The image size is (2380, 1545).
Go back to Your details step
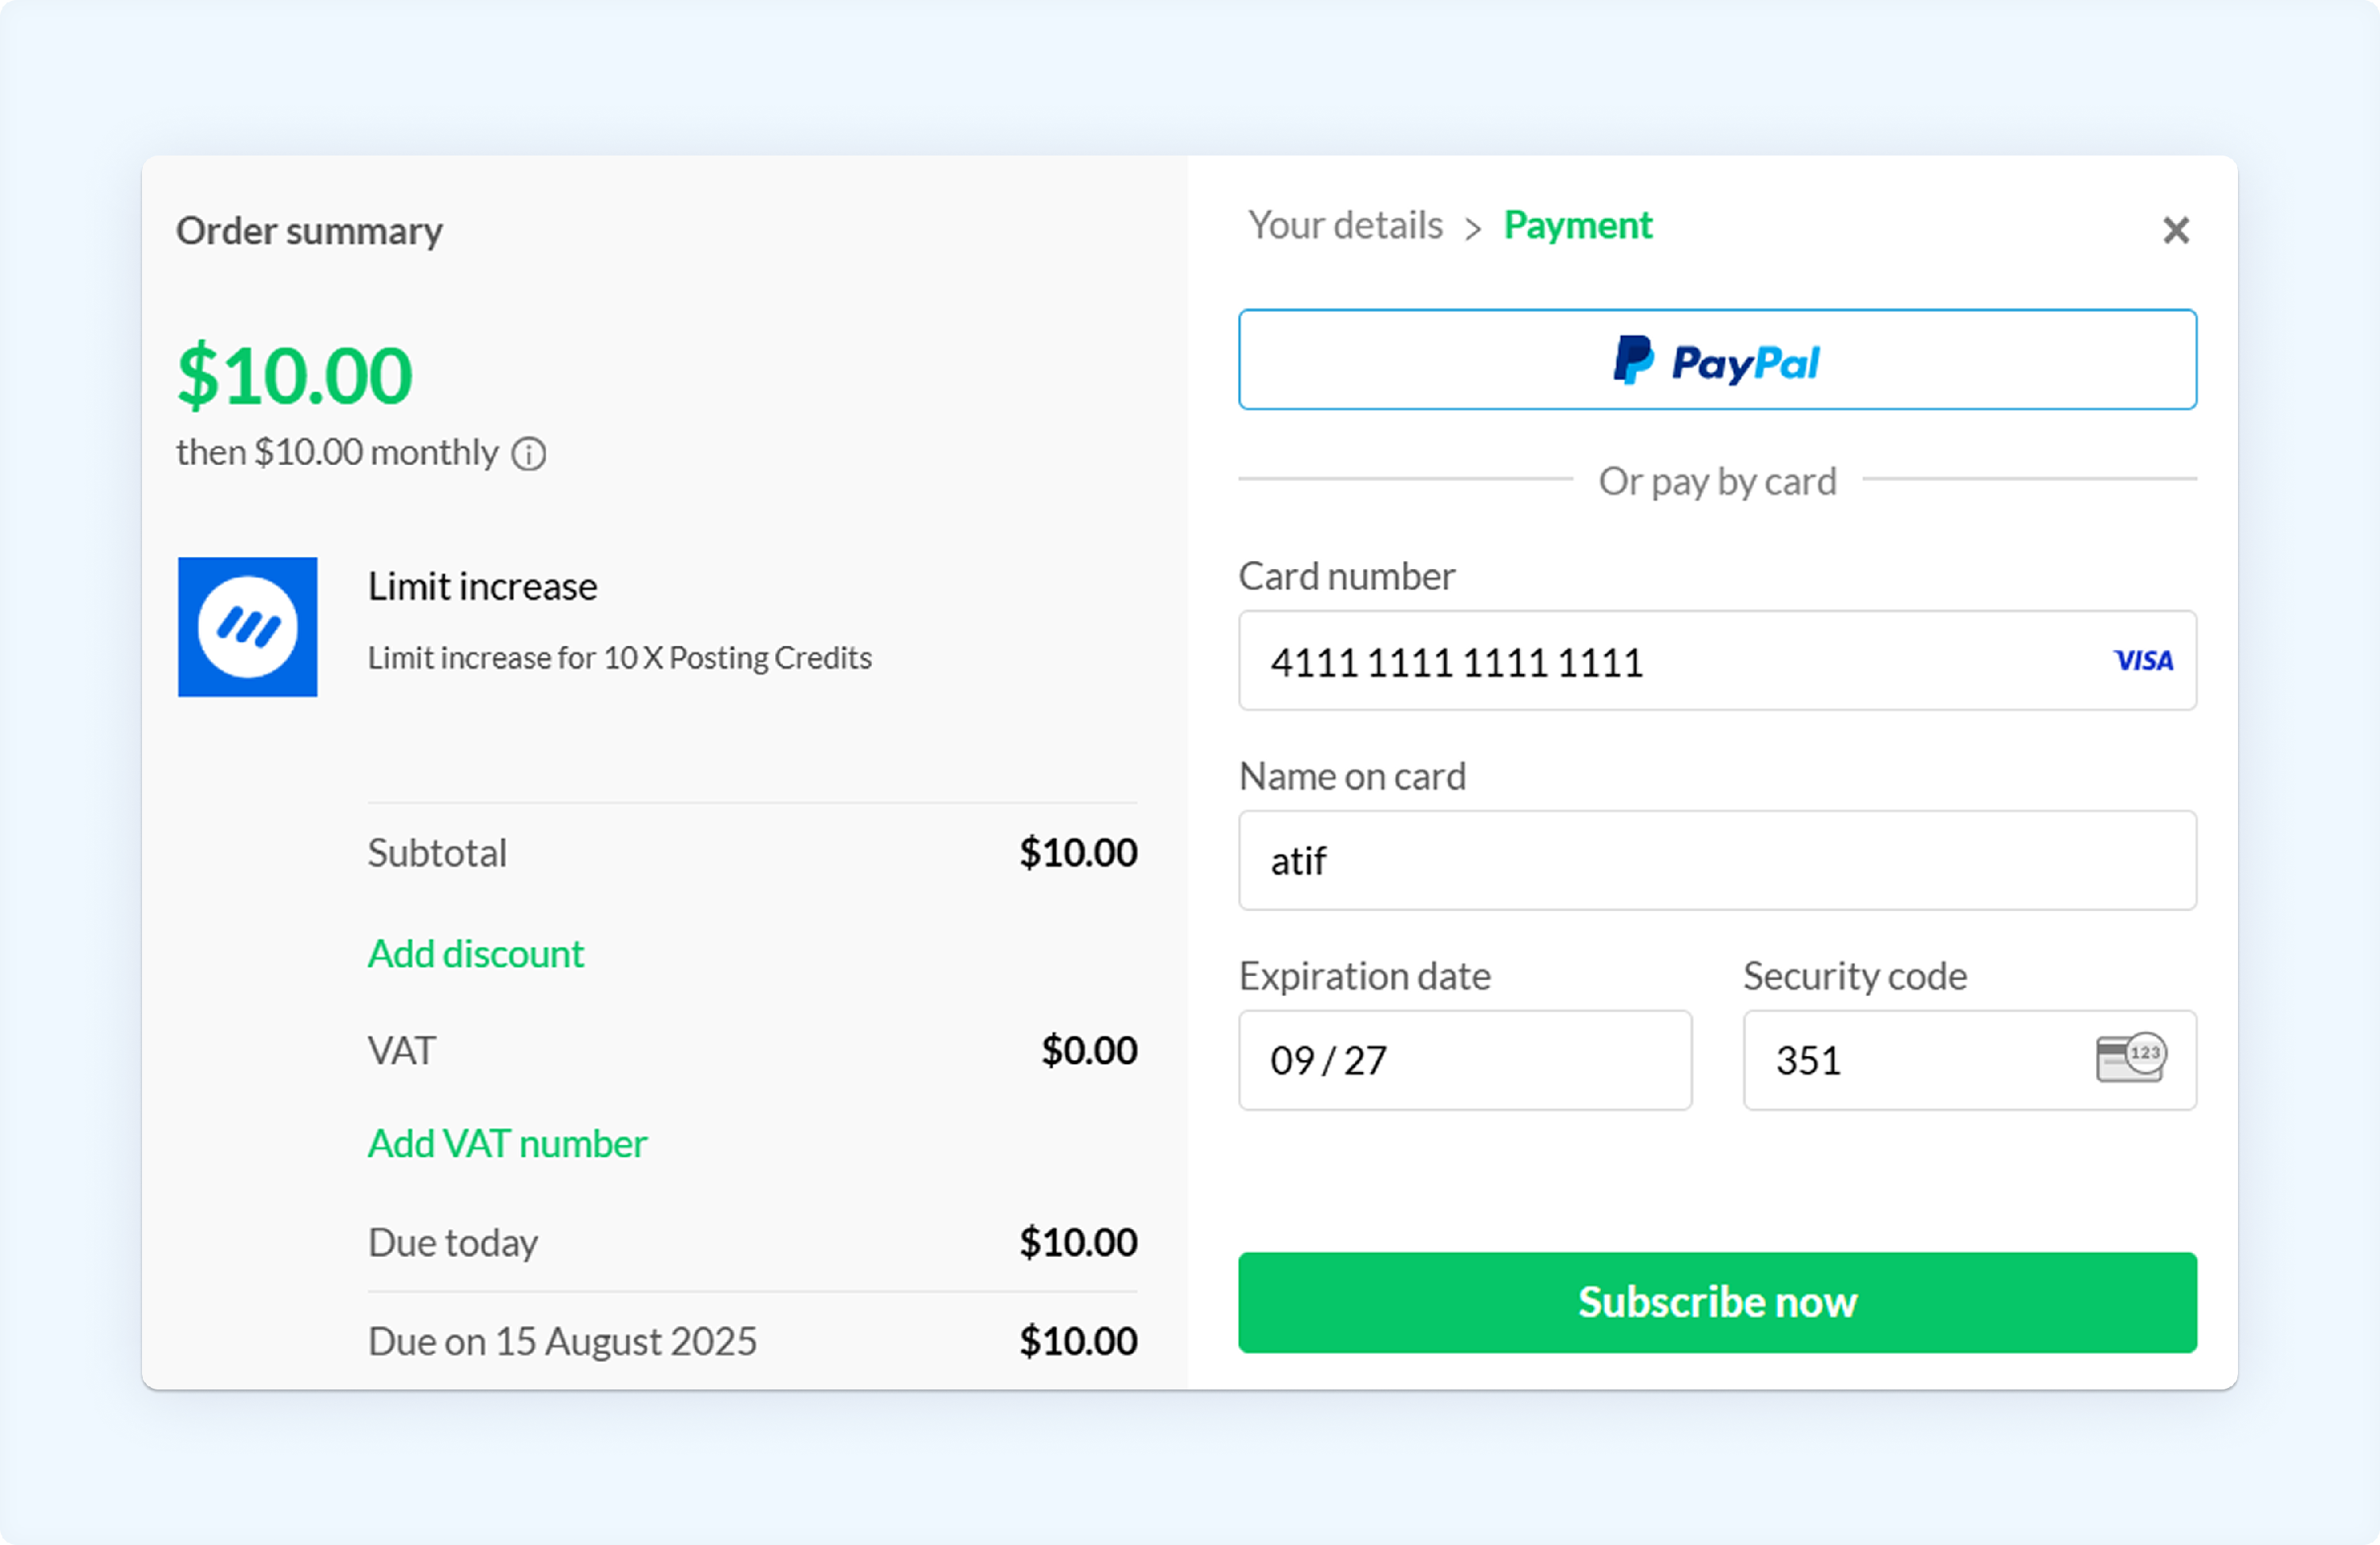point(1345,225)
